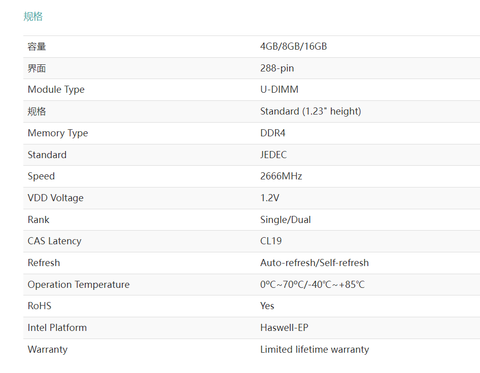Click the Operation Temperature label

tap(78, 285)
